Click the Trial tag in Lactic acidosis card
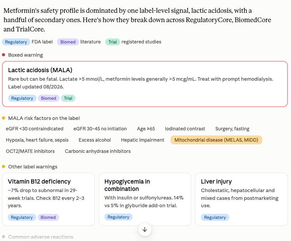291x241 pixels. [x=68, y=98]
